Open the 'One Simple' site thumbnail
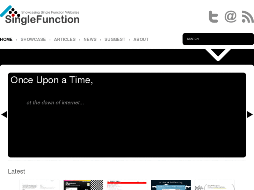 [215, 185]
